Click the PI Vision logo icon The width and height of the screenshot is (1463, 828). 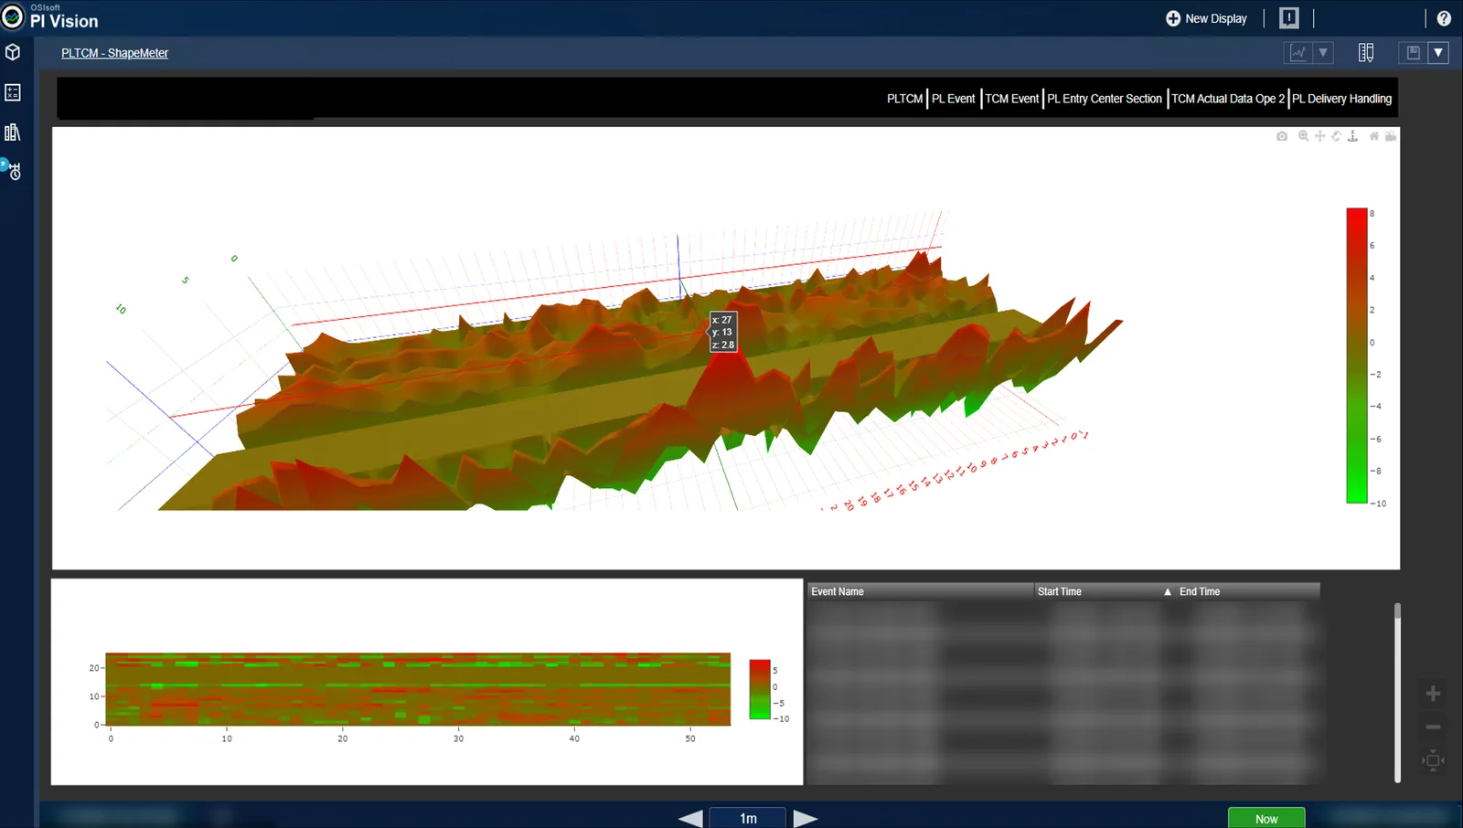(13, 16)
